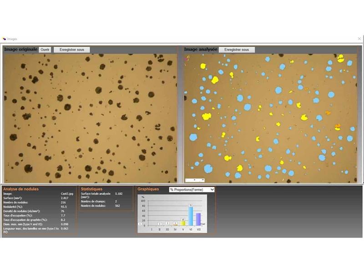This screenshot has width=364, height=273.
Task: Click the Ouvrir button
Action: click(x=45, y=50)
